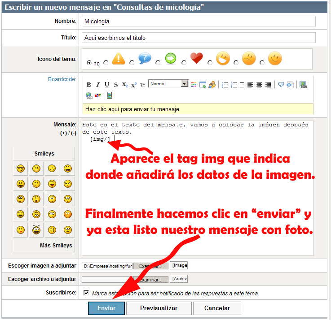
Task: Choose the warning triangle topic icon radio
Action: [106, 63]
